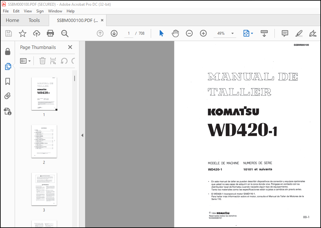Click the WD420-1 title text
Image resolution: width=321 pixels, height=228 pixels.
pos(242,130)
